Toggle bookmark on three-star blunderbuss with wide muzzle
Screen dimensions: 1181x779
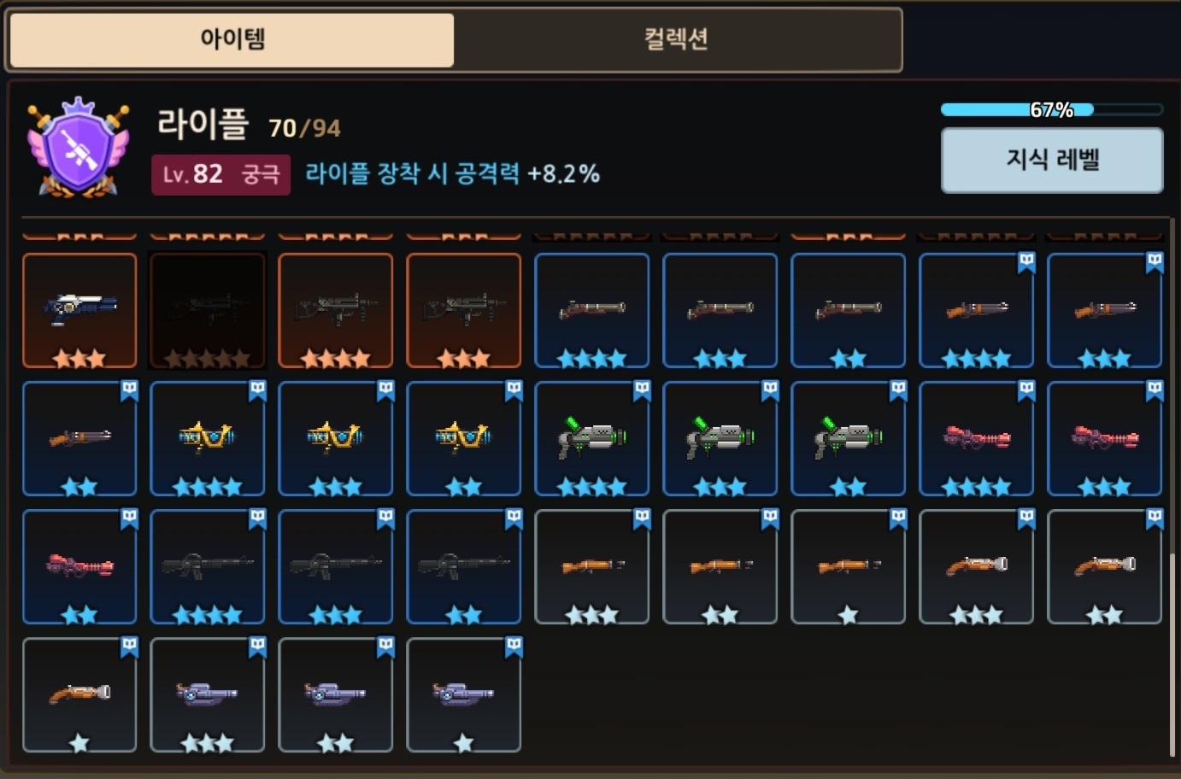tap(1026, 519)
